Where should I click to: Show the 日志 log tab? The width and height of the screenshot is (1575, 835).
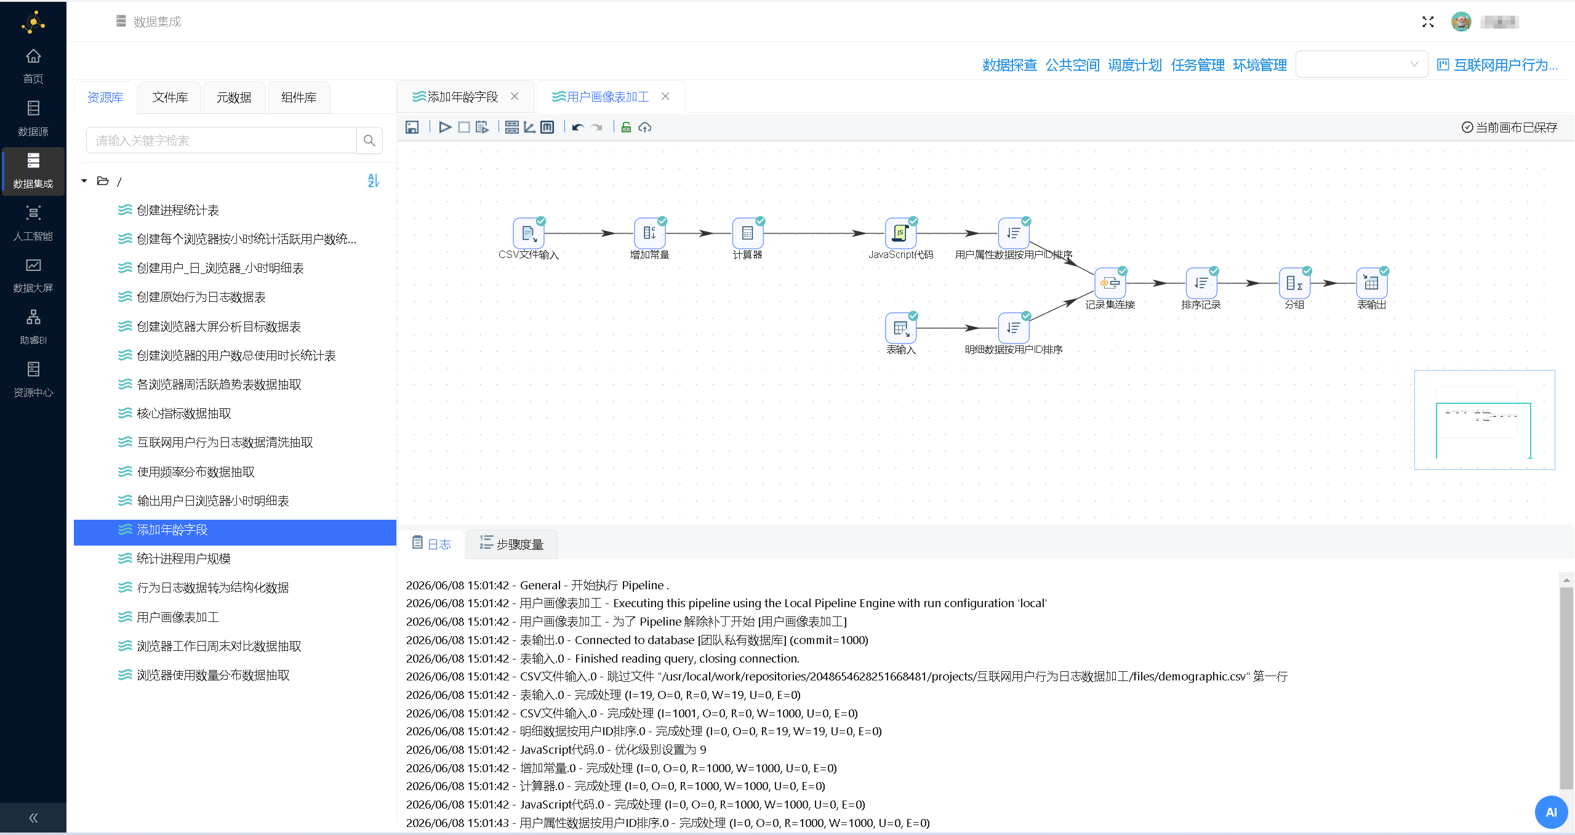[x=431, y=544]
